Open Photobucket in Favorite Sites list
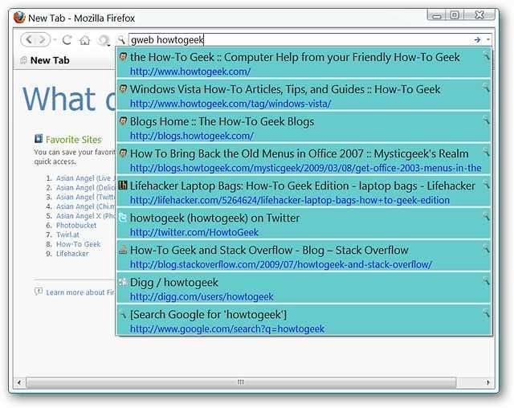514x408 pixels. [76, 226]
